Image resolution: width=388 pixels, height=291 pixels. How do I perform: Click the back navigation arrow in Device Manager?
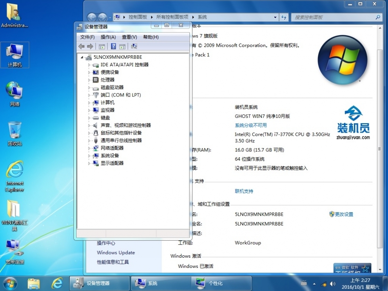click(x=82, y=46)
